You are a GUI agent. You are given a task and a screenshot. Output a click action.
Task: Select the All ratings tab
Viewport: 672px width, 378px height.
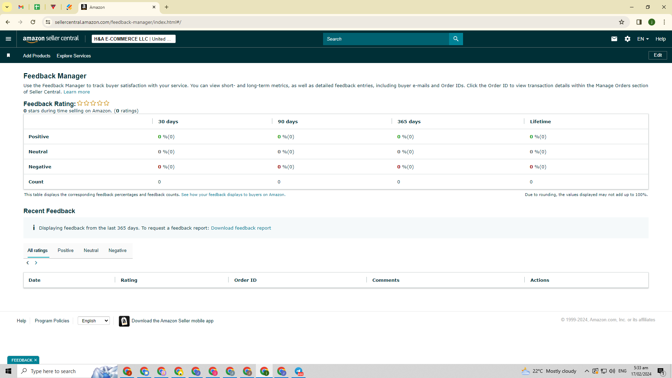click(x=37, y=251)
